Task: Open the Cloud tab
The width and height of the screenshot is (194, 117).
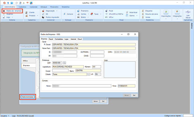Action: tap(80, 39)
